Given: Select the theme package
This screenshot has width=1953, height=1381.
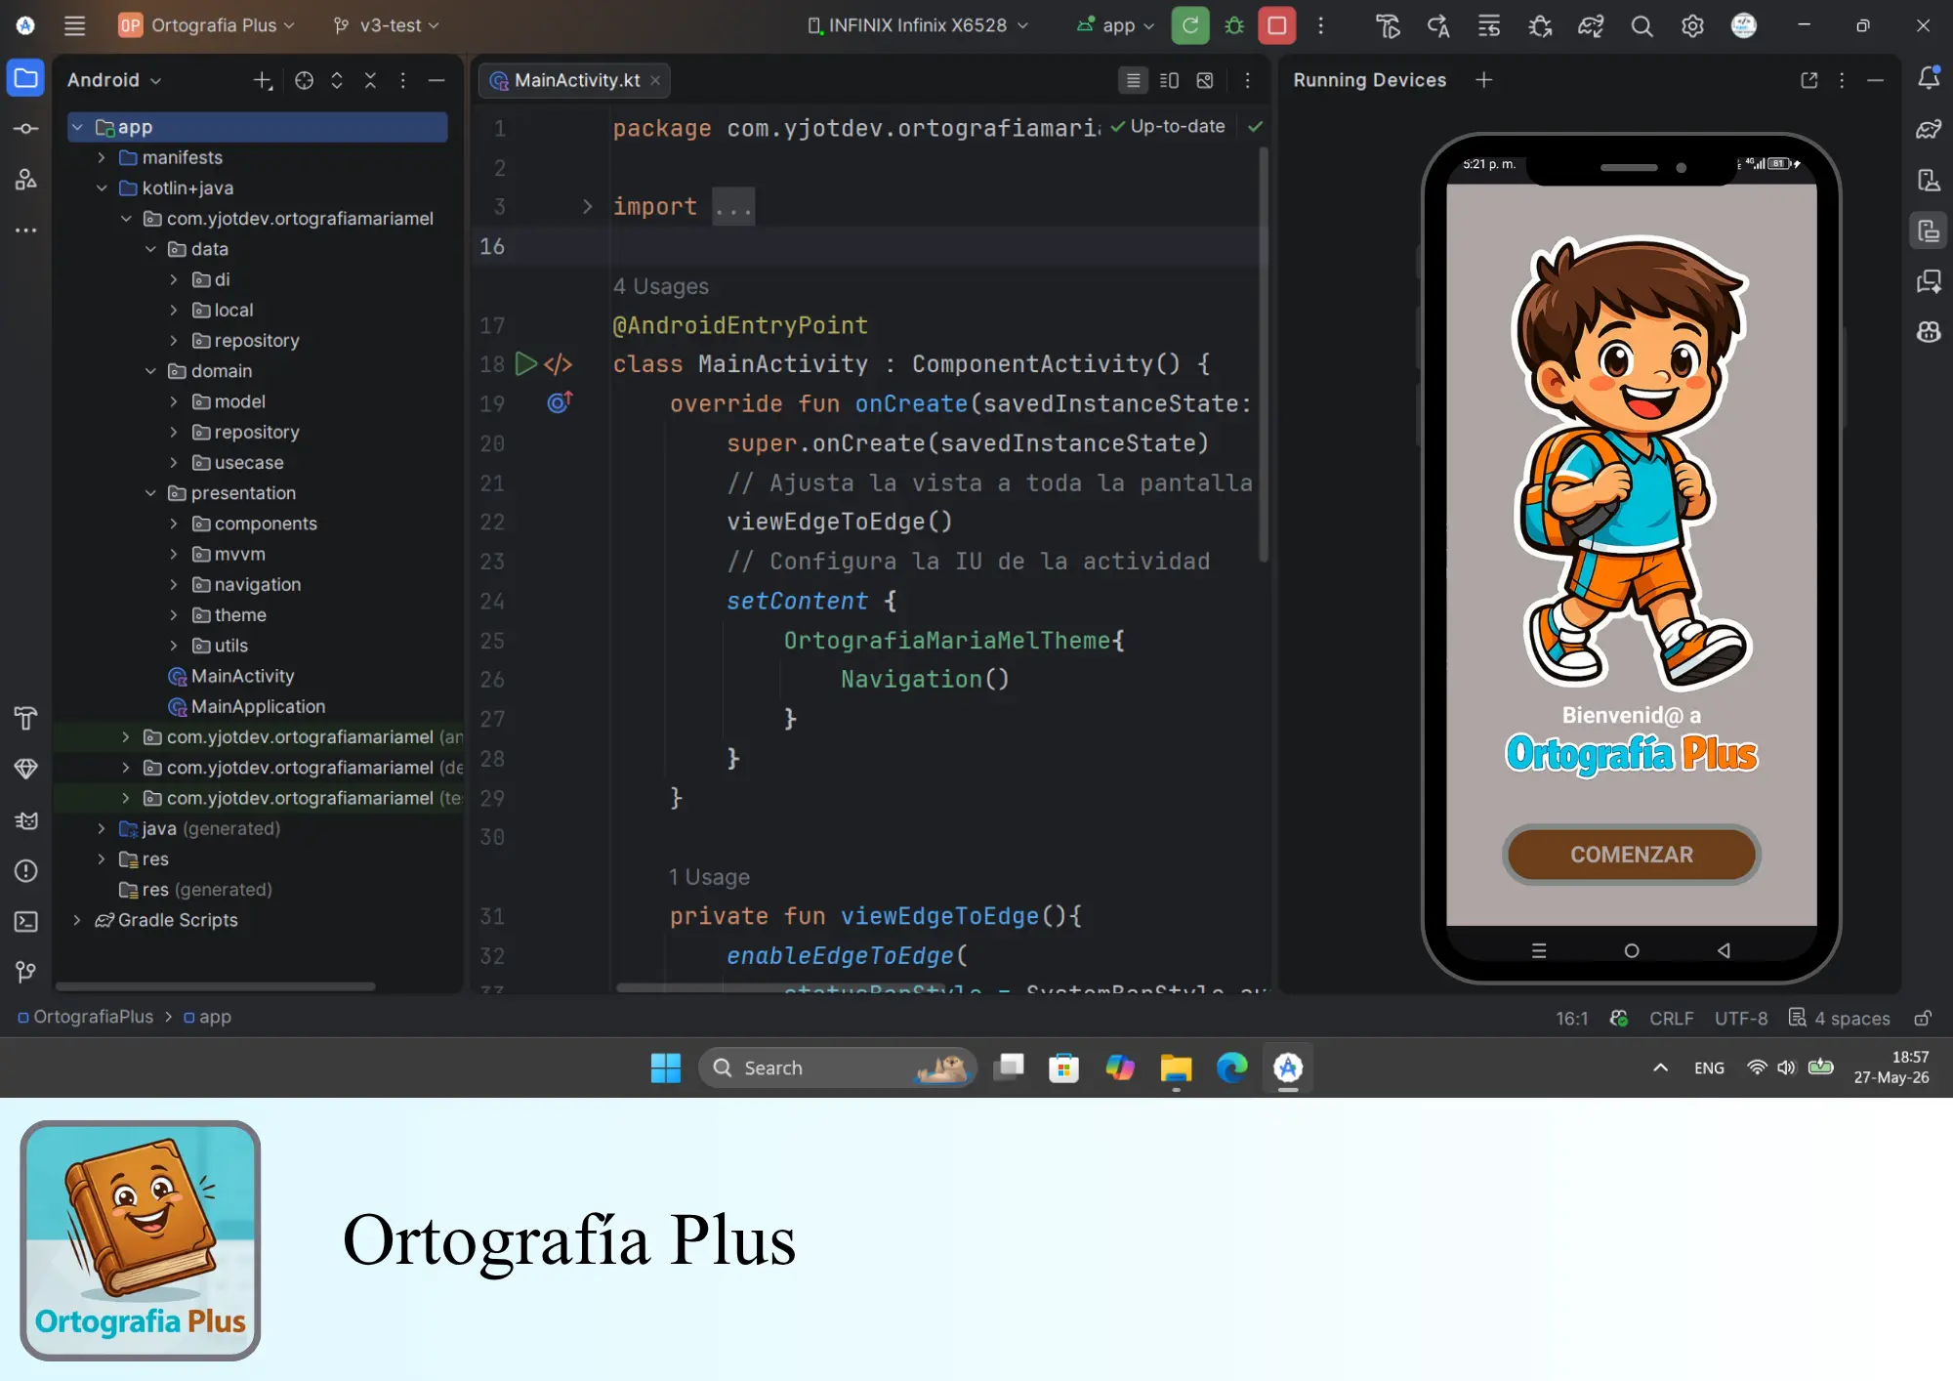Looking at the screenshot, I should coord(240,615).
